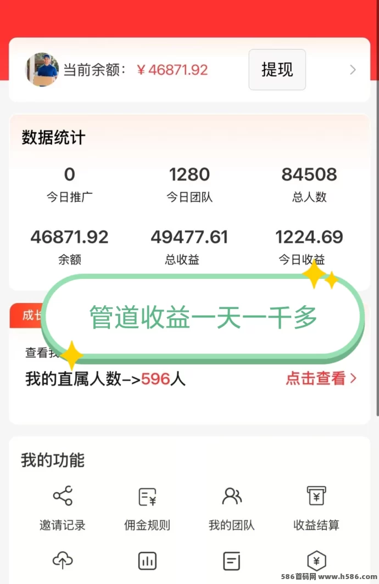The width and height of the screenshot is (379, 584).
Task: Open the 邀请记录 share icon
Action: pos(63,495)
